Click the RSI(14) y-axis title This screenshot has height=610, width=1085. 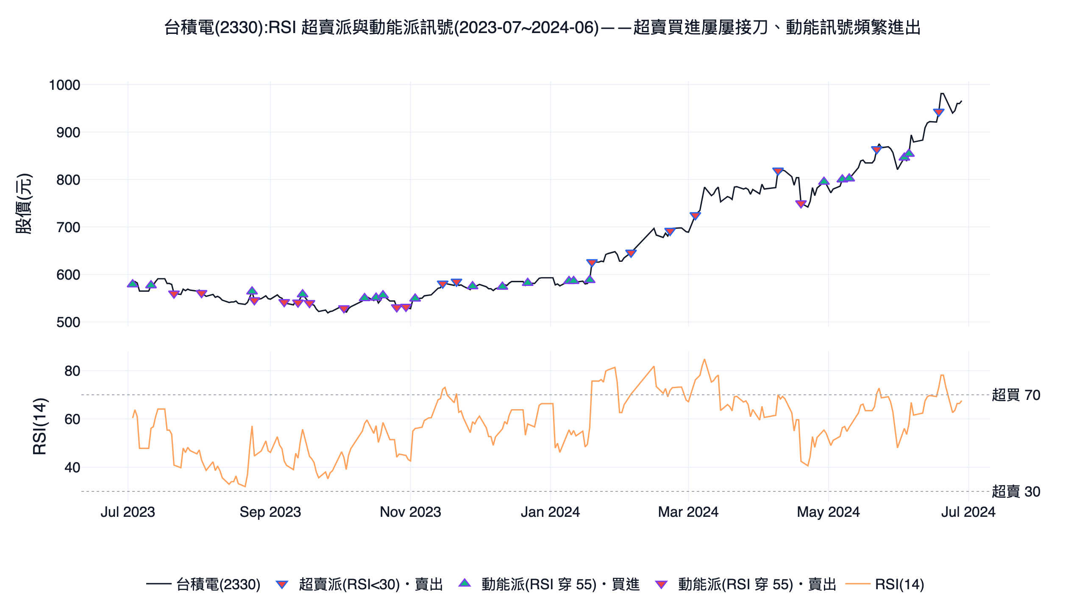click(x=40, y=426)
